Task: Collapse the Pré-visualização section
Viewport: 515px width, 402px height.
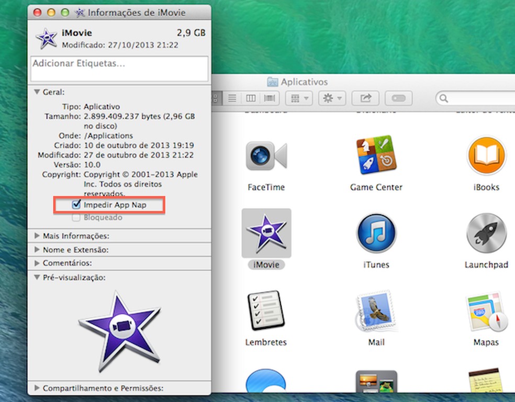Action: point(37,277)
